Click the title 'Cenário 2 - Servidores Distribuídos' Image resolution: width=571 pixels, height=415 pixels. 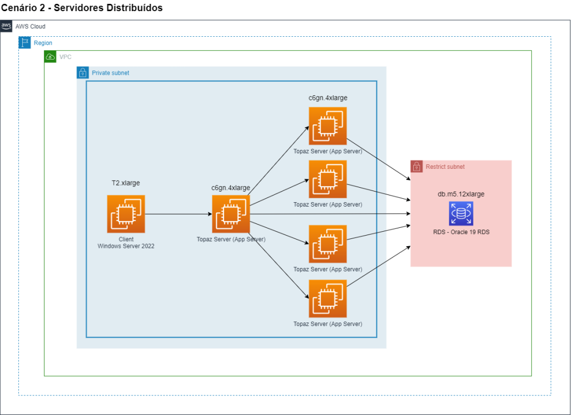pos(81,8)
